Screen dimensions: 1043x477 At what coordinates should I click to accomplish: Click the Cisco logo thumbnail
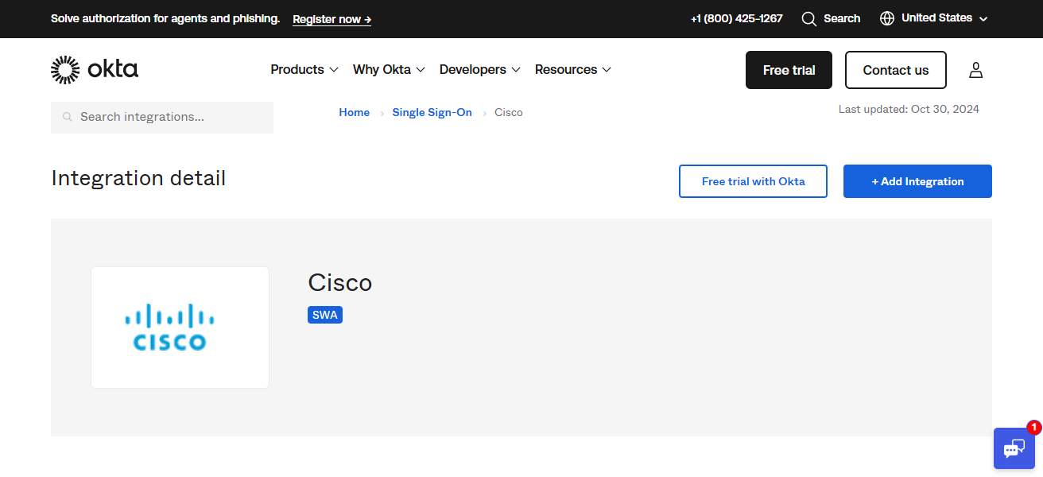pos(180,328)
